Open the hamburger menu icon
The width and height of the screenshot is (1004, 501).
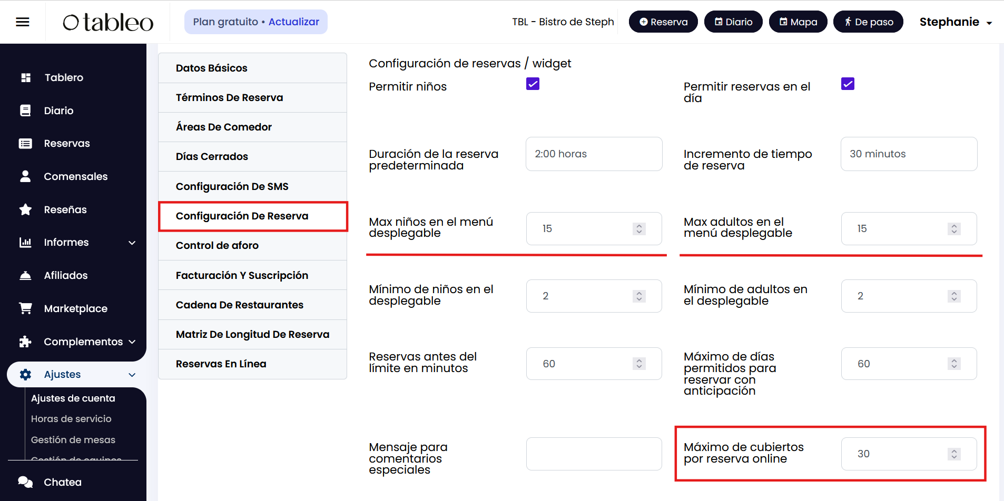(x=23, y=22)
